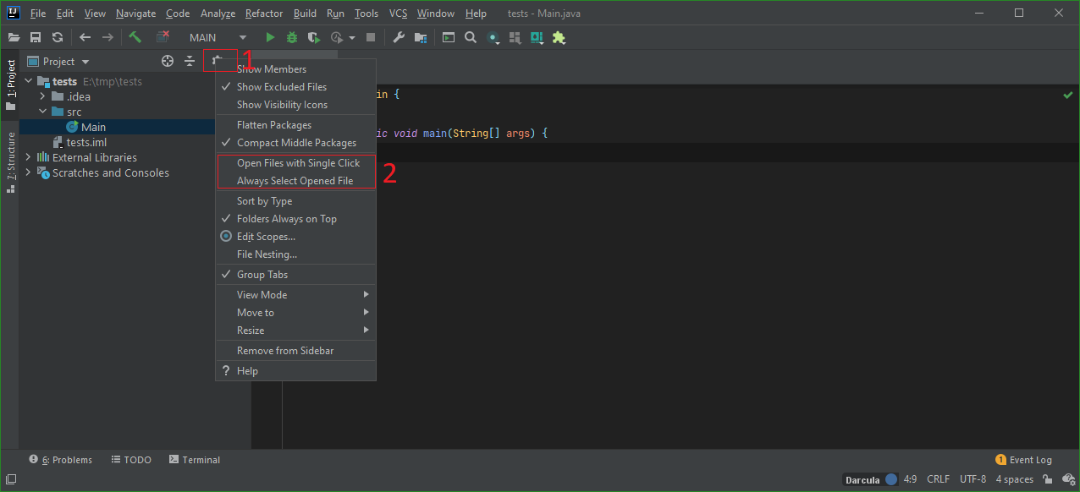Click the Darcula theme color swatch
This screenshot has width=1080, height=492.
[x=890, y=479]
